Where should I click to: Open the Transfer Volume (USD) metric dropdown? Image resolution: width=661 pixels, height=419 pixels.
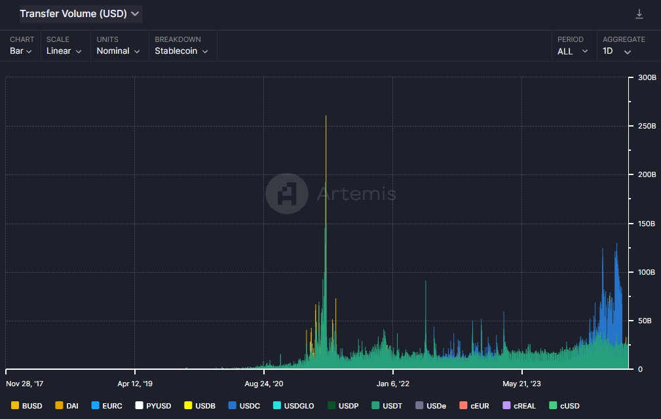[79, 13]
